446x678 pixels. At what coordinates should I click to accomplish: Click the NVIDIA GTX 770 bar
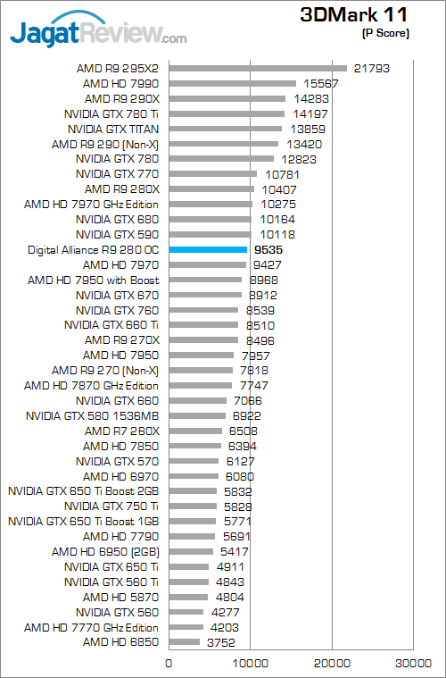213,174
